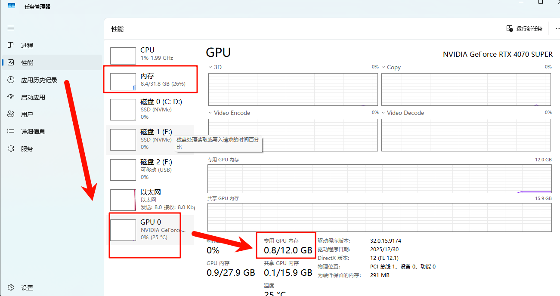Image resolution: width=560 pixels, height=296 pixels.
Task: Open 设置 (Settings) gear at bottom
Action: point(11,288)
